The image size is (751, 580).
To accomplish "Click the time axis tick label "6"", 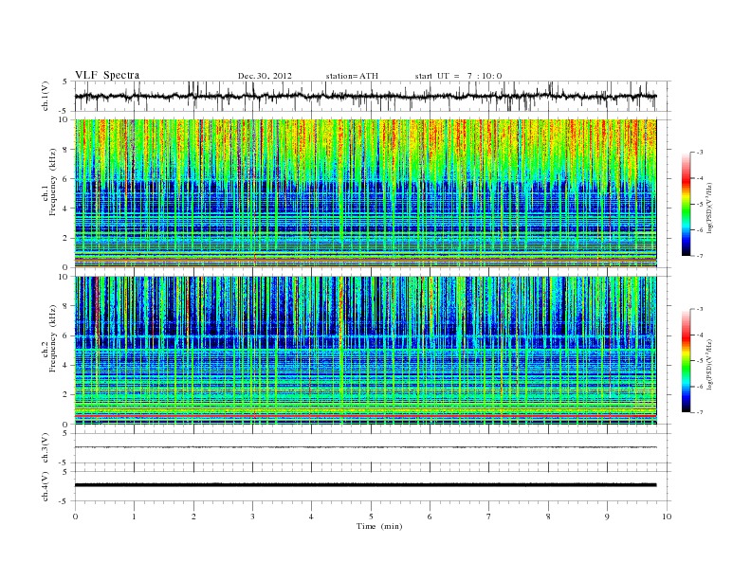I will pyautogui.click(x=430, y=517).
